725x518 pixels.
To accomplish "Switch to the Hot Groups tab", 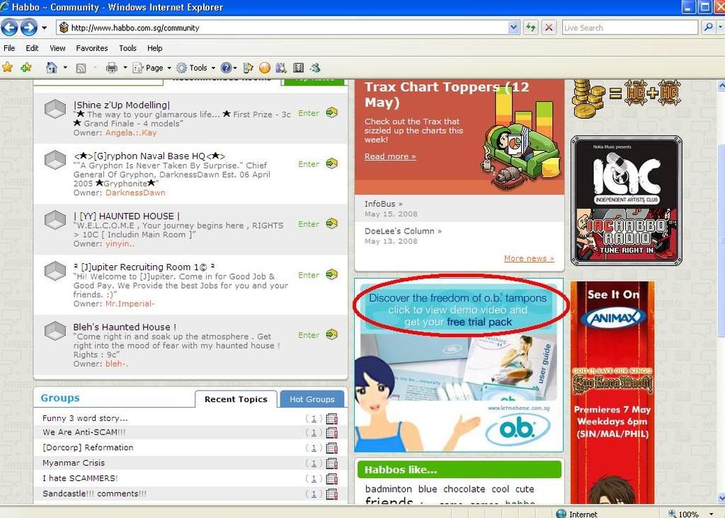I will pyautogui.click(x=312, y=399).
